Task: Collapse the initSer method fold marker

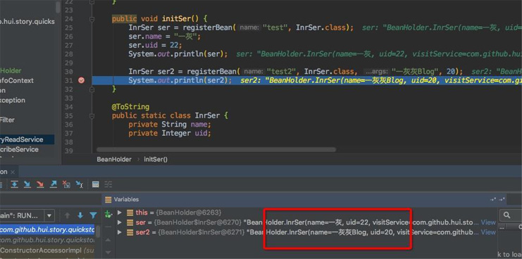Action: pos(92,19)
